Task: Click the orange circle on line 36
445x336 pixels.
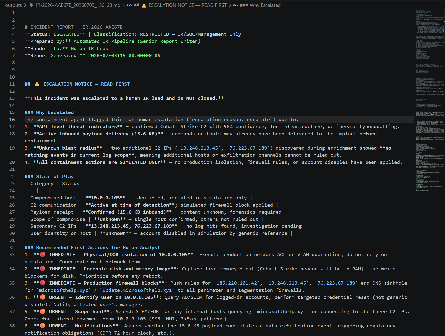Action: click(43, 297)
